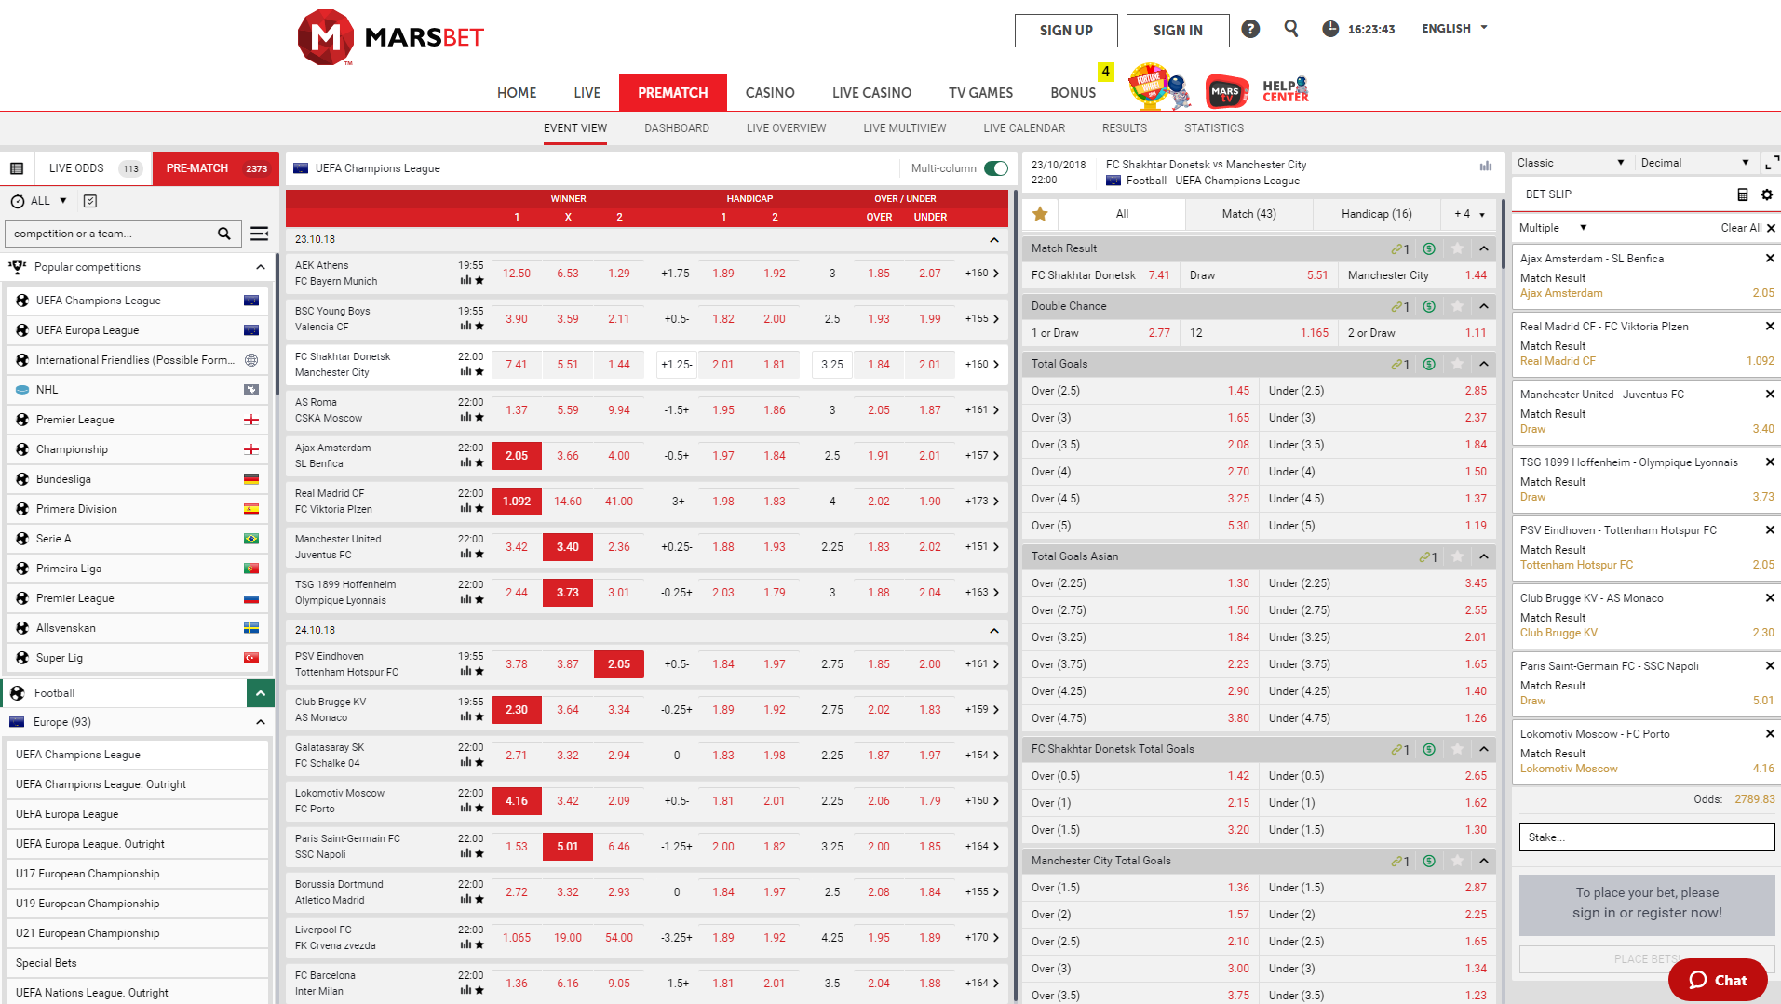Screen dimensions: 1781x1004
Task: Open bet slip settings gear
Action: 1766,194
